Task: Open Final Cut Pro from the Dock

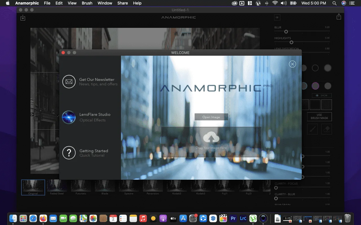Action: pyautogui.click(x=223, y=218)
